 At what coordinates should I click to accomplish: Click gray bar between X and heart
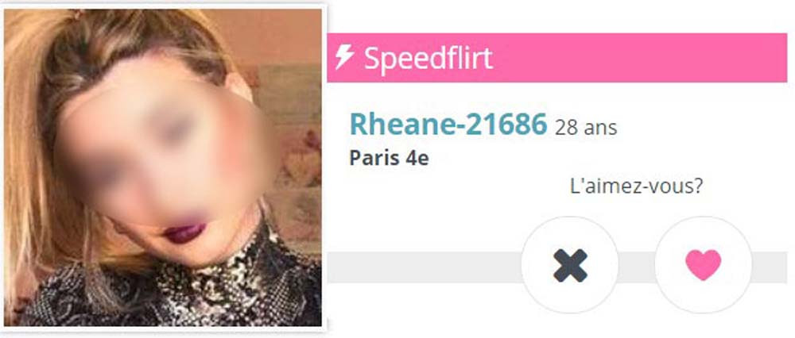tap(636, 267)
